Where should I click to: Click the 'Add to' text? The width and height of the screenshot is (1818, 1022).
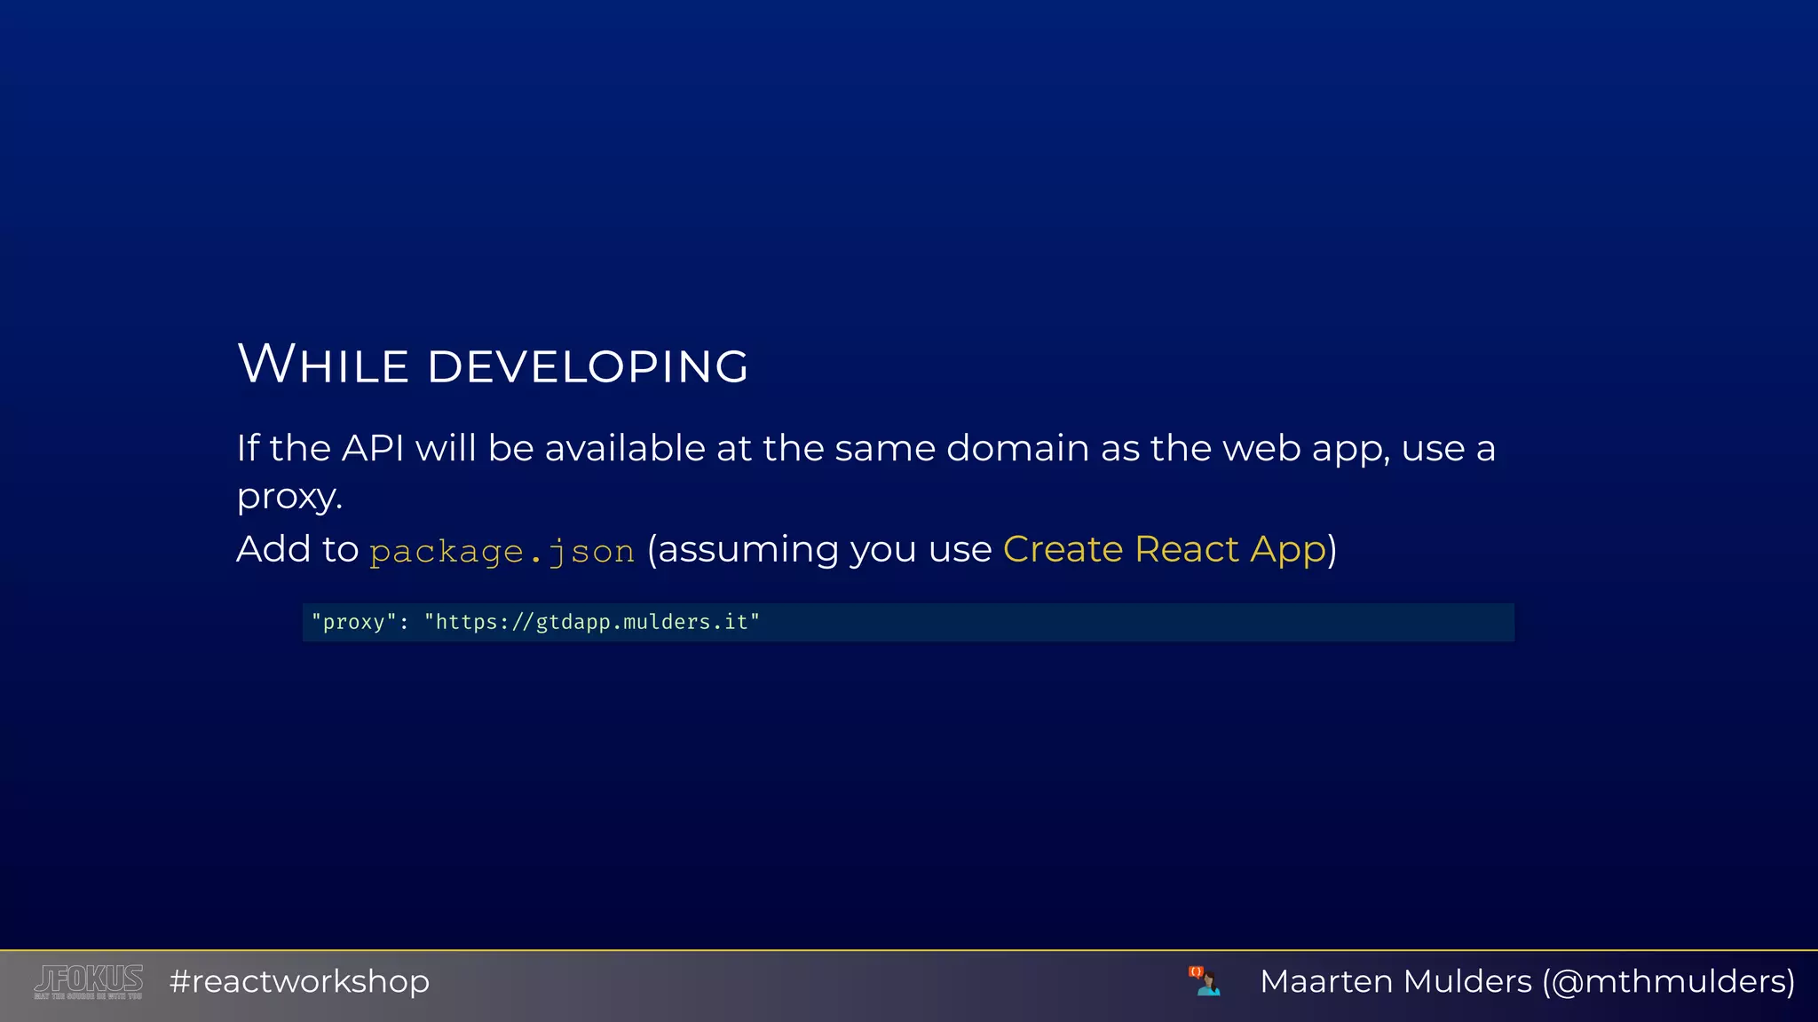(297, 549)
